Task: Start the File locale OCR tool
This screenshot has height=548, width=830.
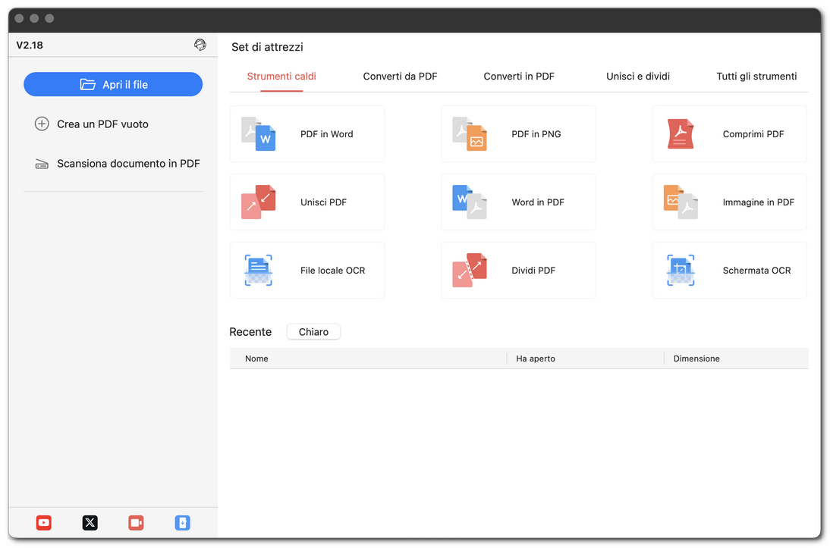Action: (x=307, y=270)
